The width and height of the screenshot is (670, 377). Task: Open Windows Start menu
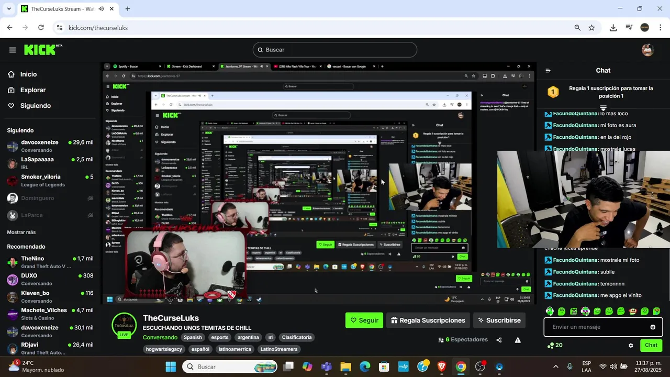point(171,367)
